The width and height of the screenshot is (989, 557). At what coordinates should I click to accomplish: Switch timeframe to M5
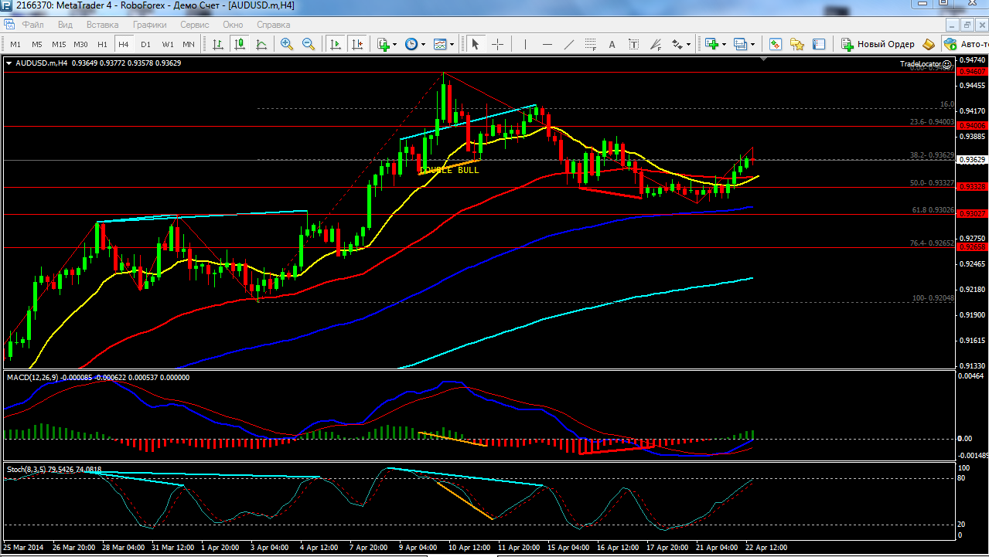tap(37, 44)
